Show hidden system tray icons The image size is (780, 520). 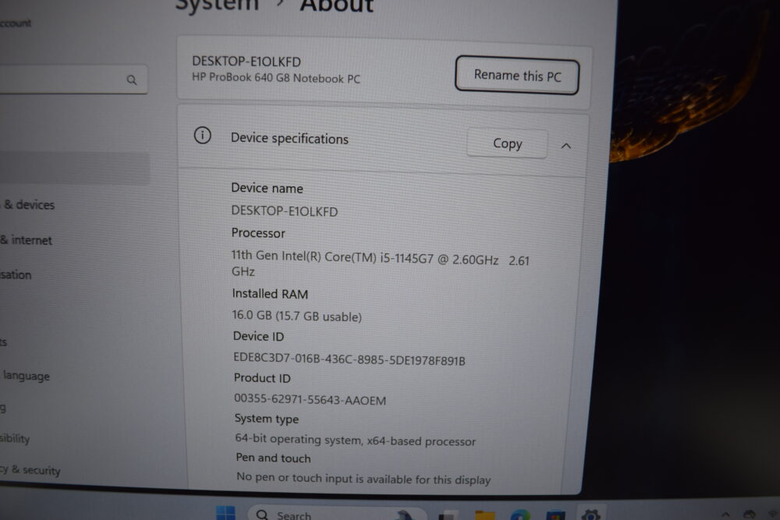tap(725, 515)
